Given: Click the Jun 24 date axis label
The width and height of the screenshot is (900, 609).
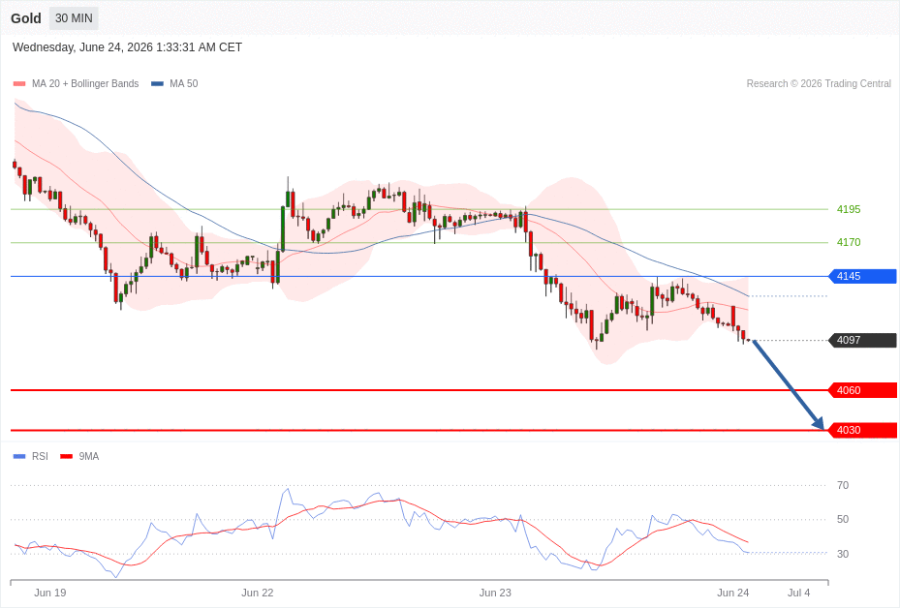Looking at the screenshot, I should pos(733,593).
